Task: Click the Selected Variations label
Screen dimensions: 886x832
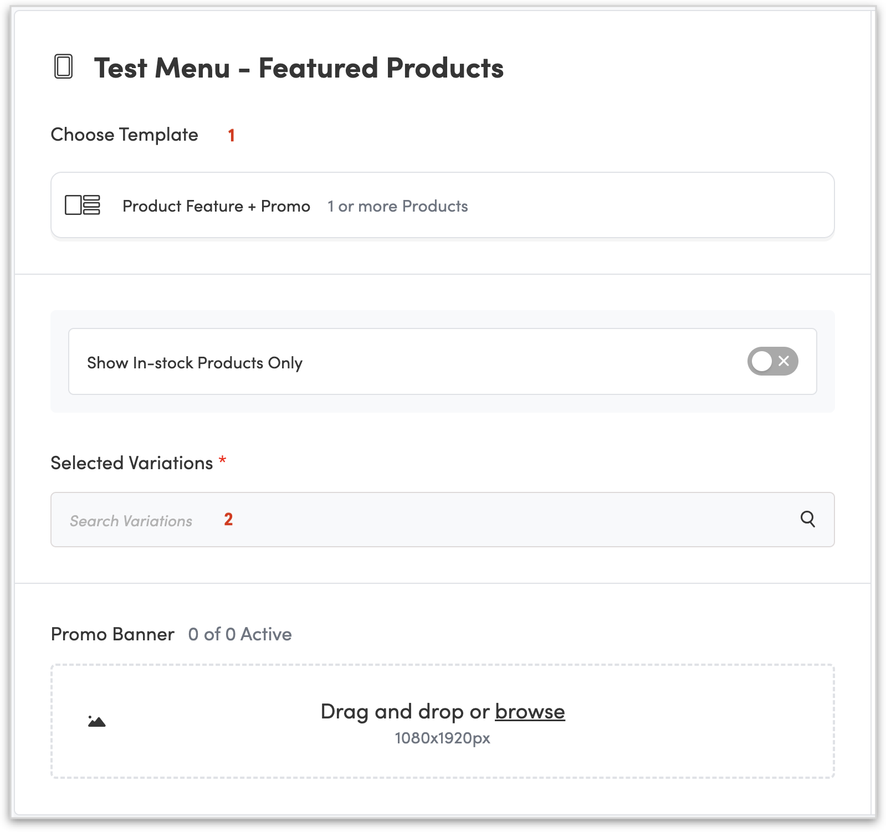Action: point(131,463)
